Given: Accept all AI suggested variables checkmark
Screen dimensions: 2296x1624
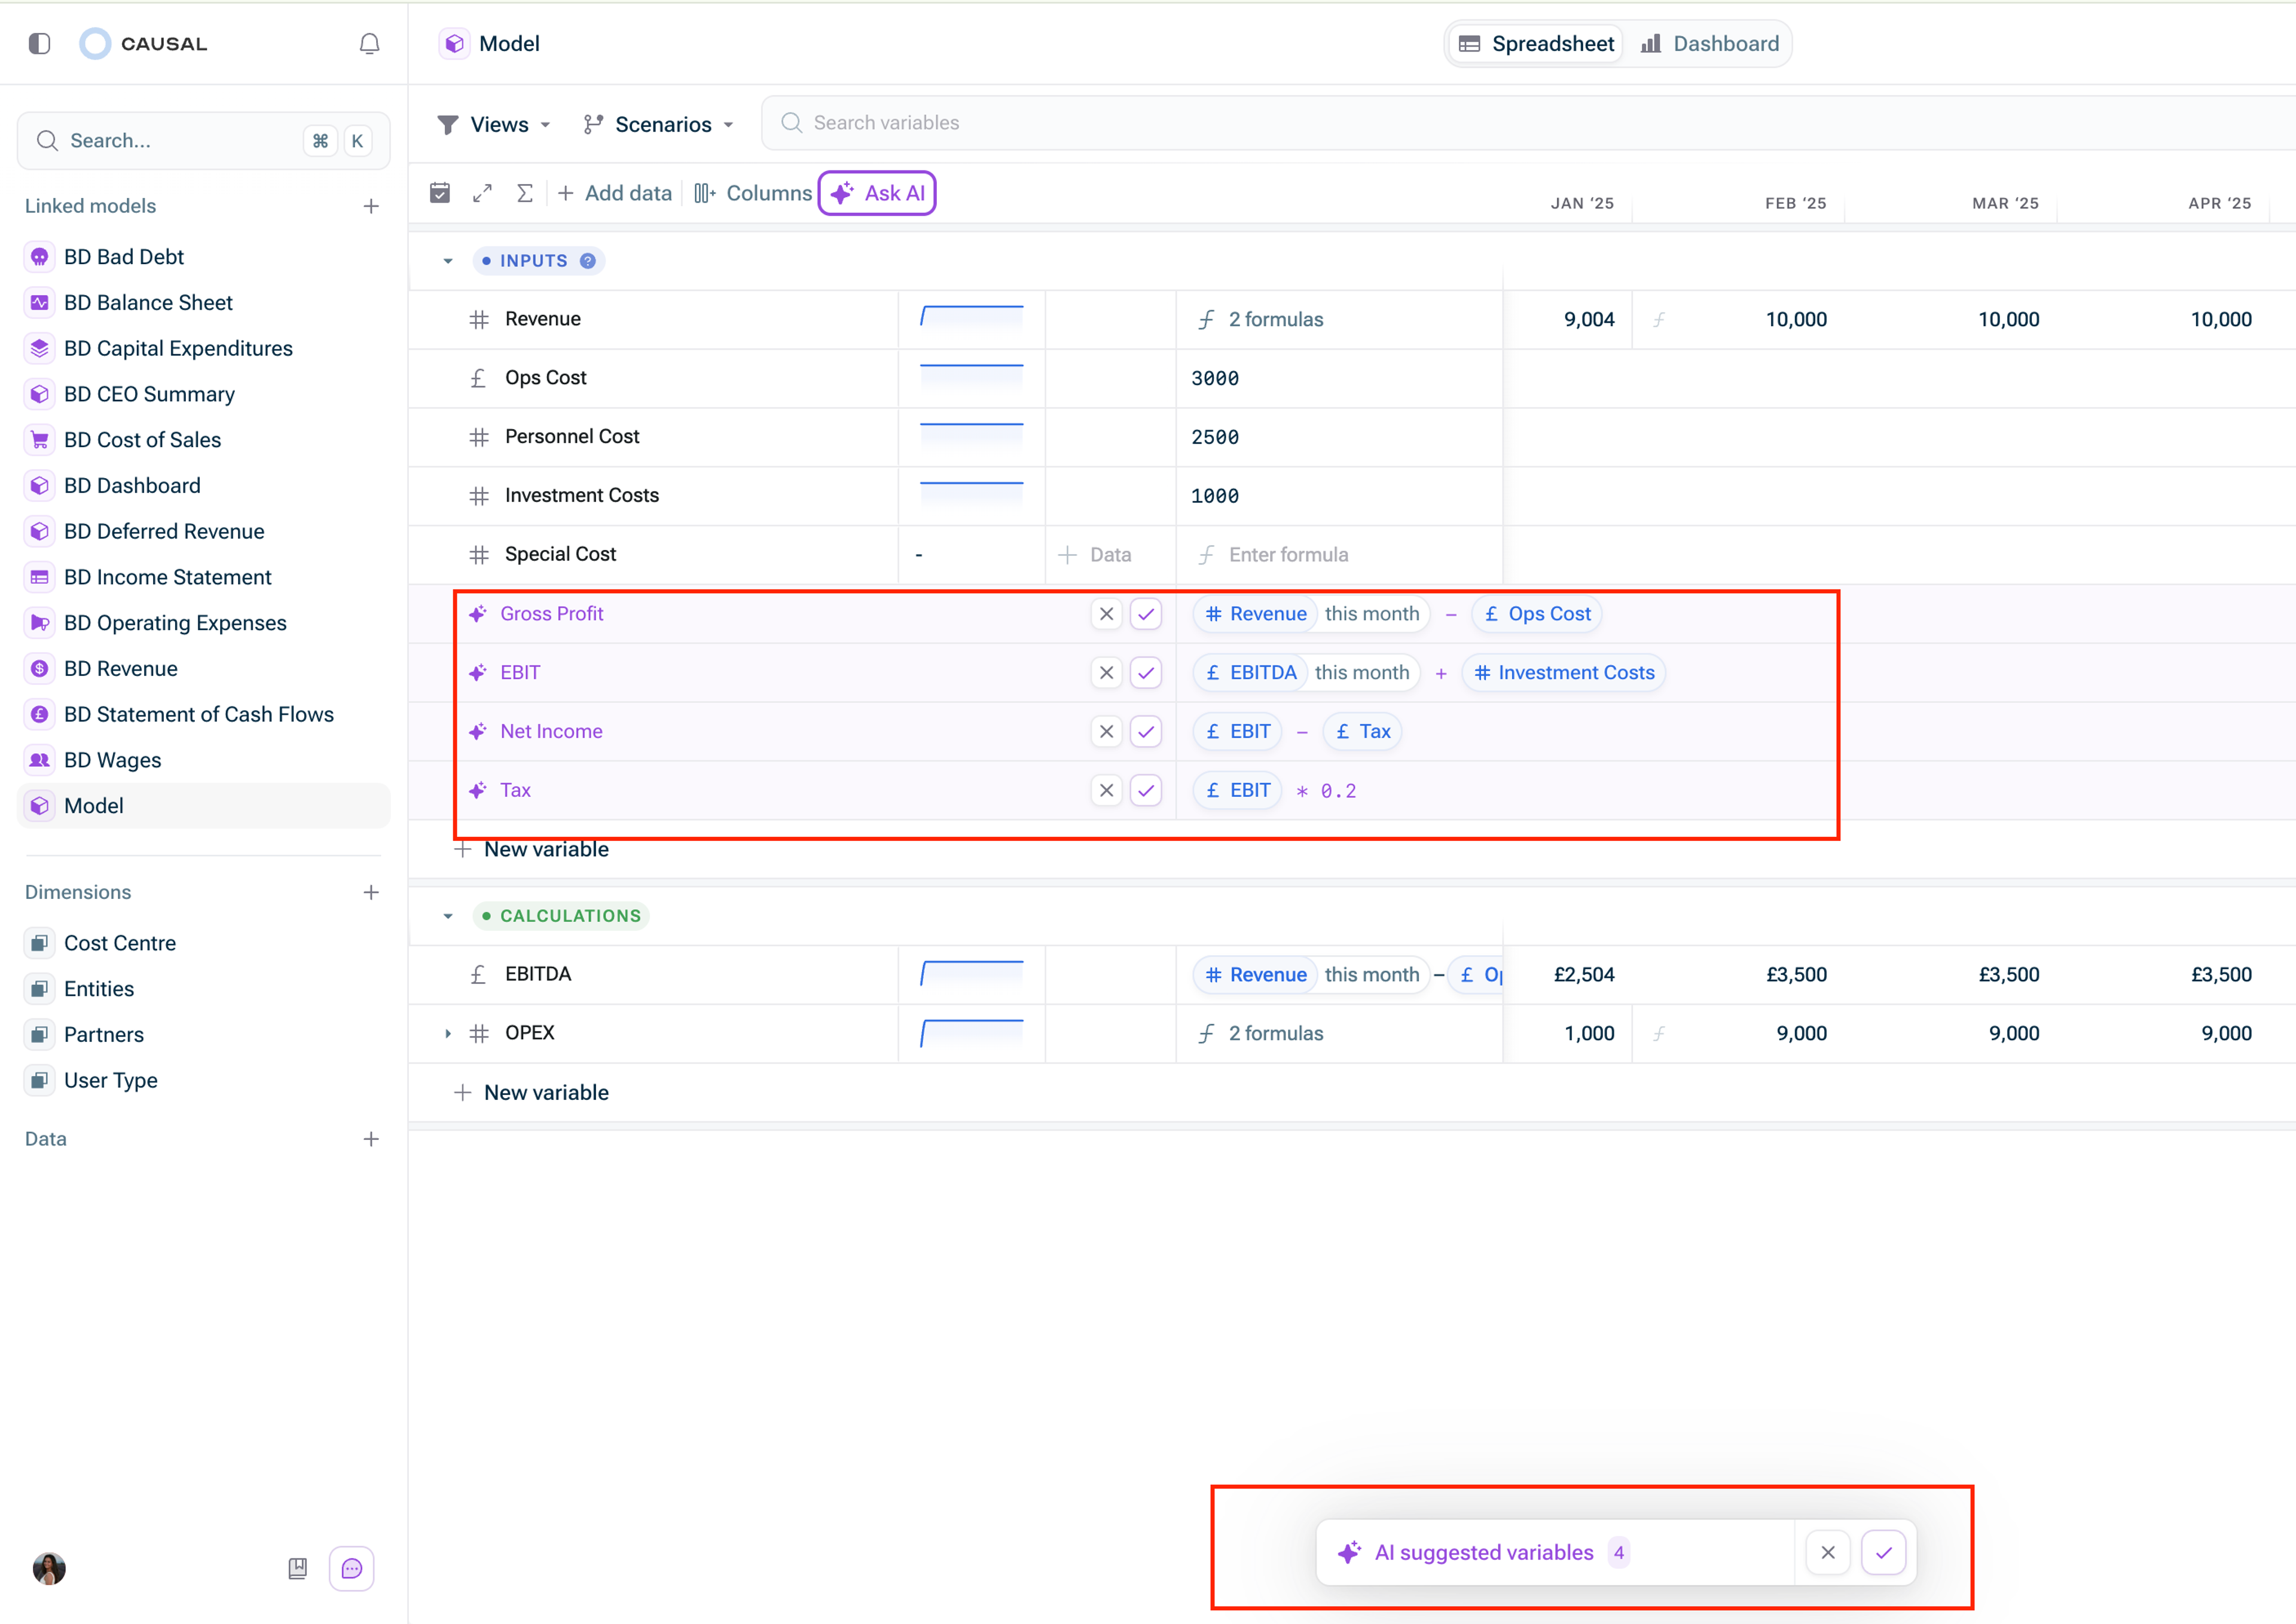Looking at the screenshot, I should (1884, 1553).
